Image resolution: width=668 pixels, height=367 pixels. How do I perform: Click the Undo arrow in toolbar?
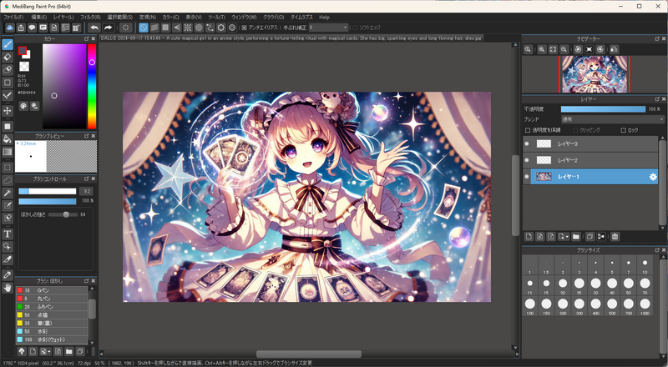point(94,28)
